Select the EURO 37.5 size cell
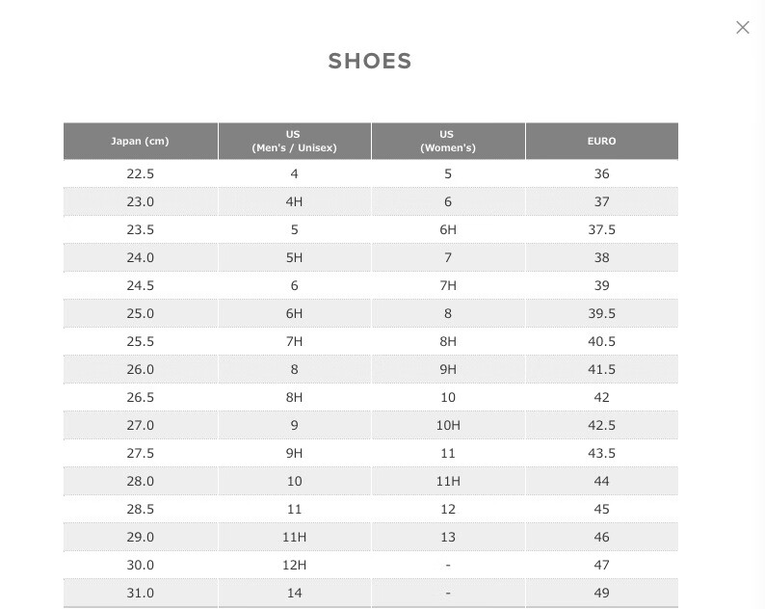 pos(601,230)
